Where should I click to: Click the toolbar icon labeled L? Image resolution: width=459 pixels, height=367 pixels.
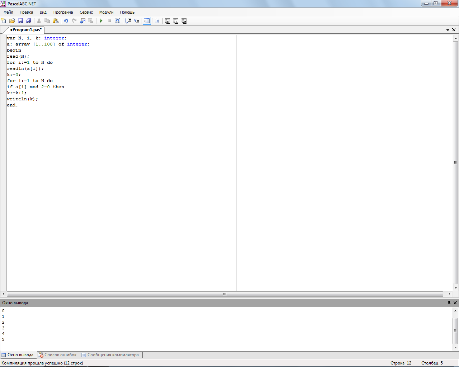click(176, 21)
